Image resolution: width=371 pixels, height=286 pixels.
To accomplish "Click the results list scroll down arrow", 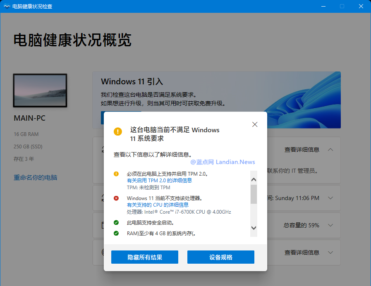I will [254, 228].
